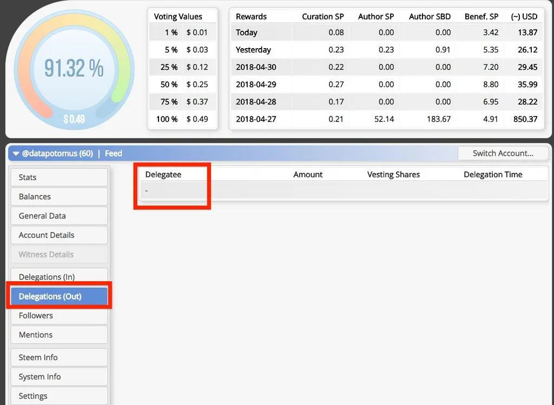Collapse the @datapotomus account triangle arrow

(x=16, y=154)
